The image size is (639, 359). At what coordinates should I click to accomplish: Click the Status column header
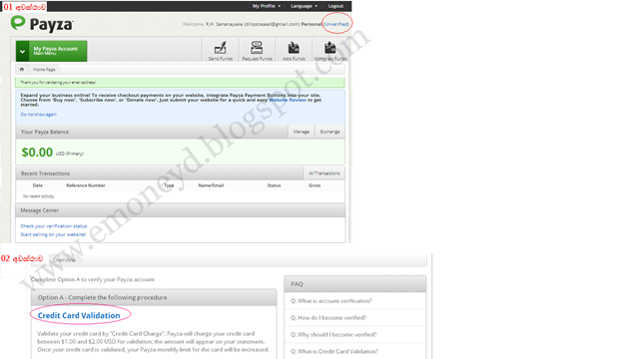tap(274, 185)
